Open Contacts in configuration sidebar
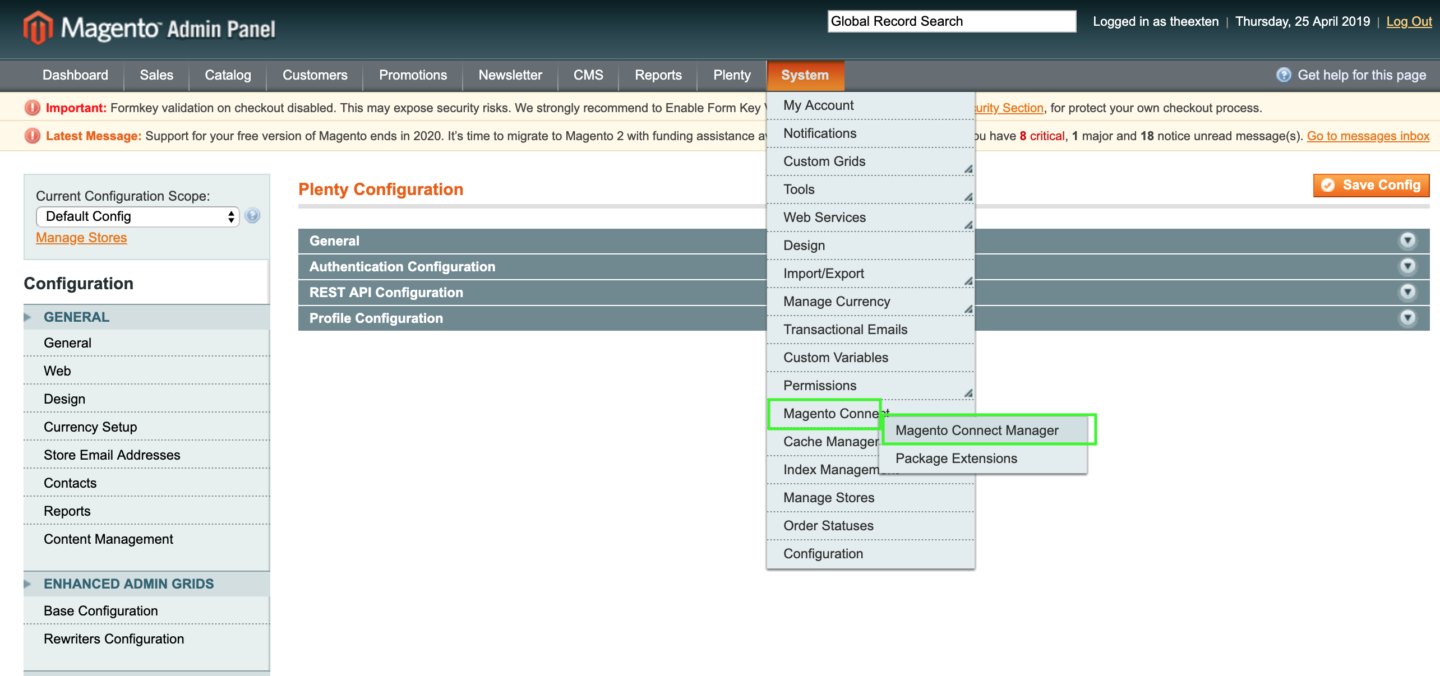The height and width of the screenshot is (676, 1440). click(x=147, y=483)
